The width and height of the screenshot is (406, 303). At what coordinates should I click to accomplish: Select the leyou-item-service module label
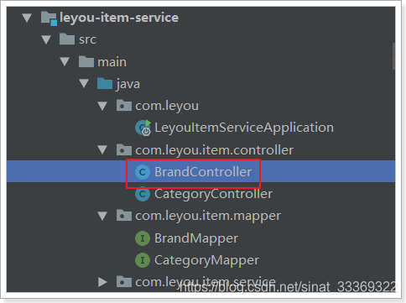coord(119,18)
